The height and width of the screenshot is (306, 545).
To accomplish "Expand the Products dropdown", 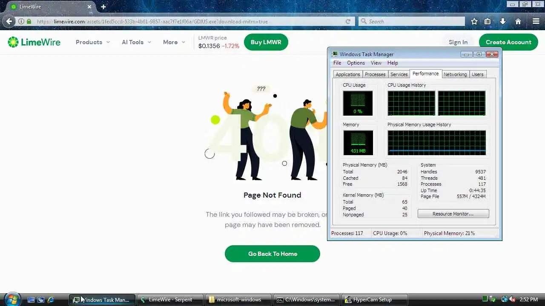I will pyautogui.click(x=93, y=42).
